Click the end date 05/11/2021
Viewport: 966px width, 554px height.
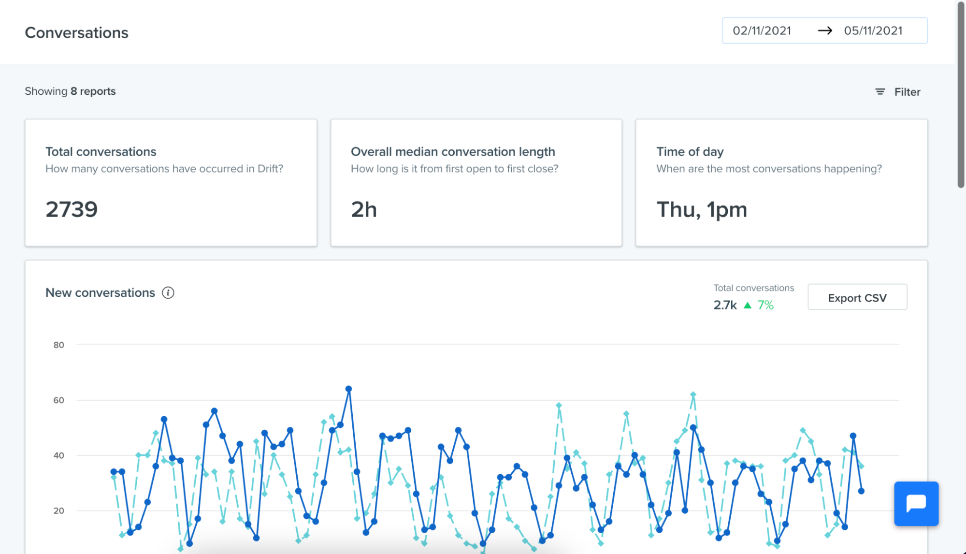click(873, 31)
